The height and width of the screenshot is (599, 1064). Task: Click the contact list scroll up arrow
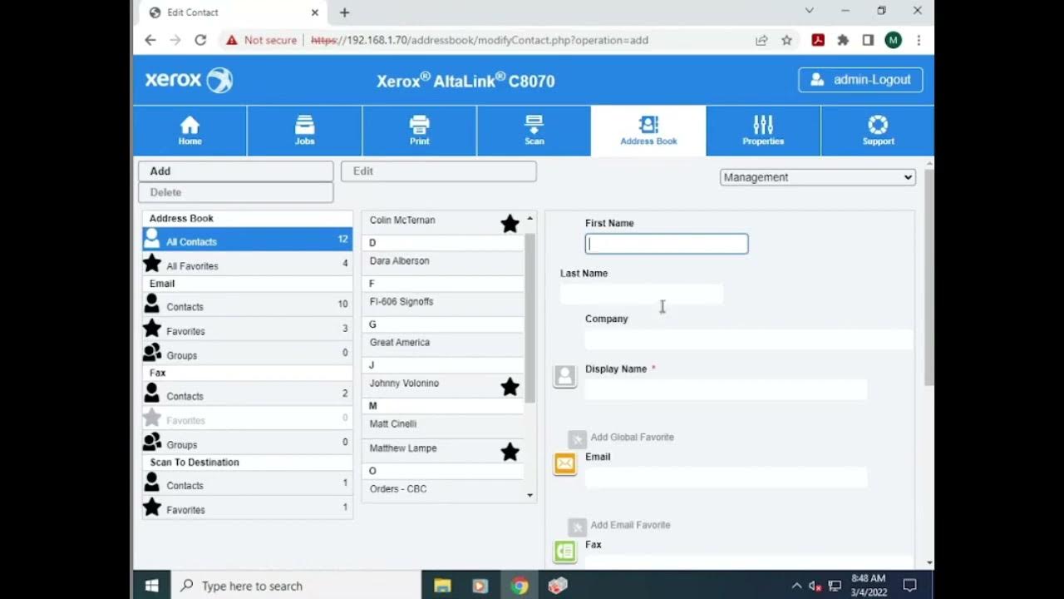pyautogui.click(x=530, y=219)
